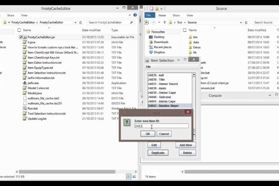
Task: Open the Home tab in Source window
Action: coord(162,16)
